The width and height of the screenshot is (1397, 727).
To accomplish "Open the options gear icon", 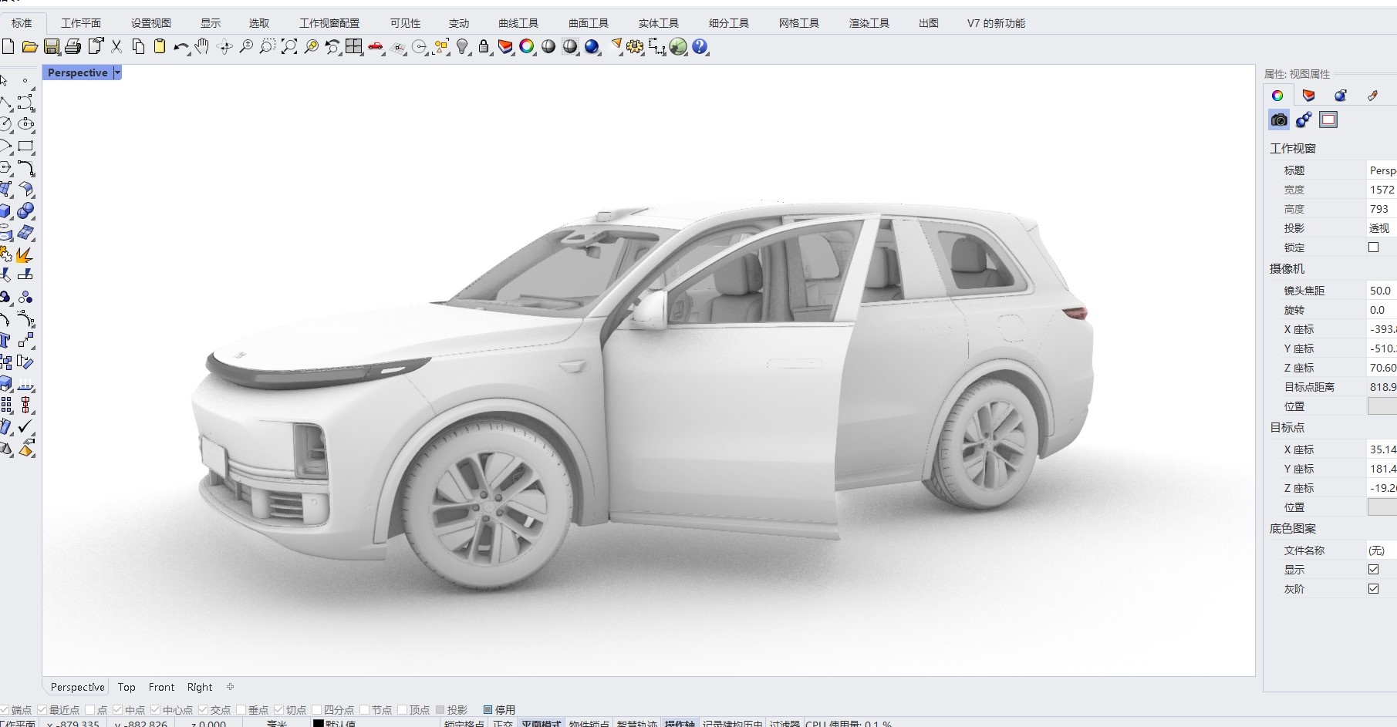I will tap(635, 47).
